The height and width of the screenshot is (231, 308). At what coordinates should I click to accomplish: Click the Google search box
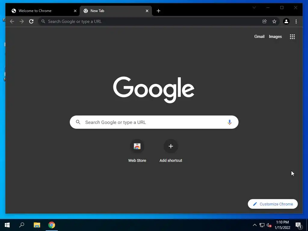[x=154, y=122]
